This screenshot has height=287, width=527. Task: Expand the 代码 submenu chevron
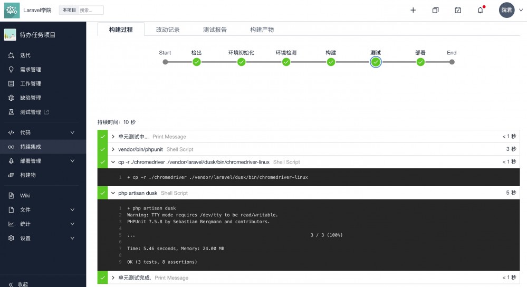pos(72,132)
